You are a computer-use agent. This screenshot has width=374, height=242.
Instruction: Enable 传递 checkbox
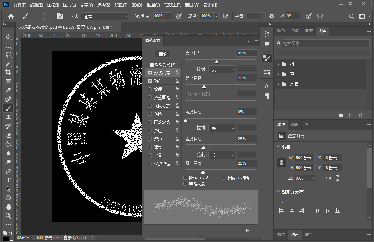coord(150,114)
